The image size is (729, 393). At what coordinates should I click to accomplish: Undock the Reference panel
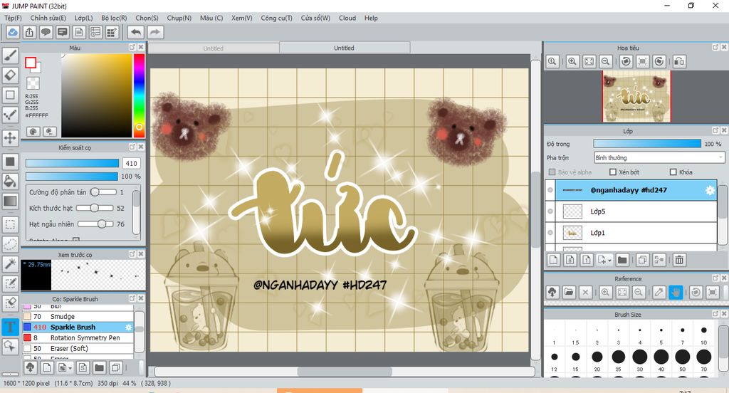tap(715, 278)
